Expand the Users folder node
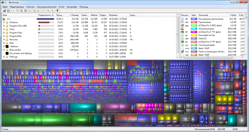 point(4,29)
